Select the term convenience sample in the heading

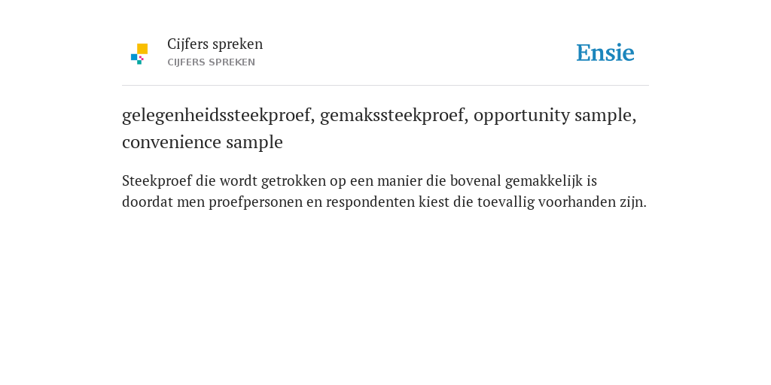click(203, 142)
